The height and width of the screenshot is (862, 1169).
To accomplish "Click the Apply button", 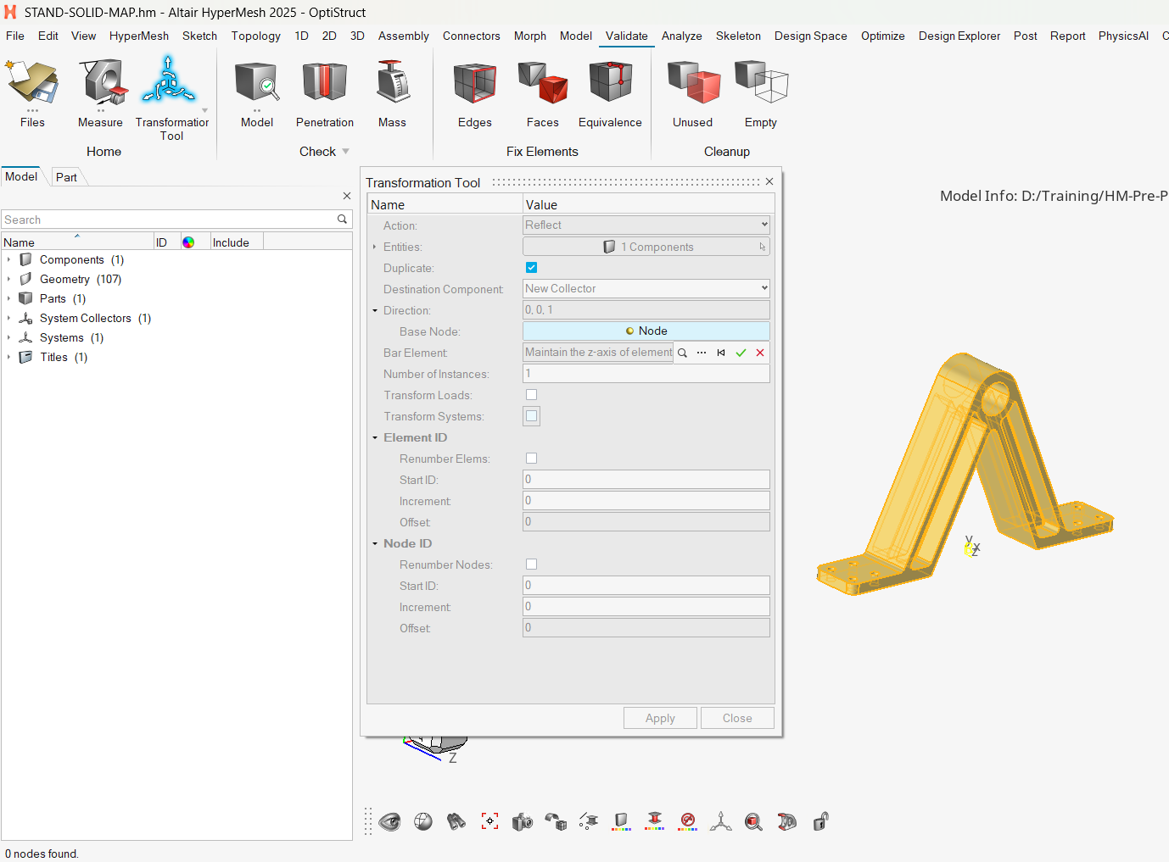I will (660, 719).
